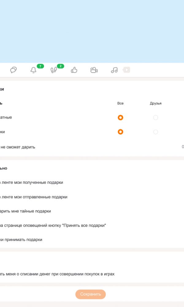Toggle the money charge notification for games option

[57, 274]
